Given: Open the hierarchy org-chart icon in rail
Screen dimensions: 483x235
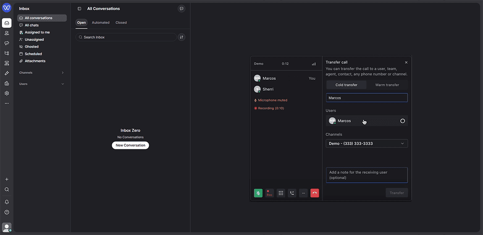Looking at the screenshot, I should [x=6, y=63].
